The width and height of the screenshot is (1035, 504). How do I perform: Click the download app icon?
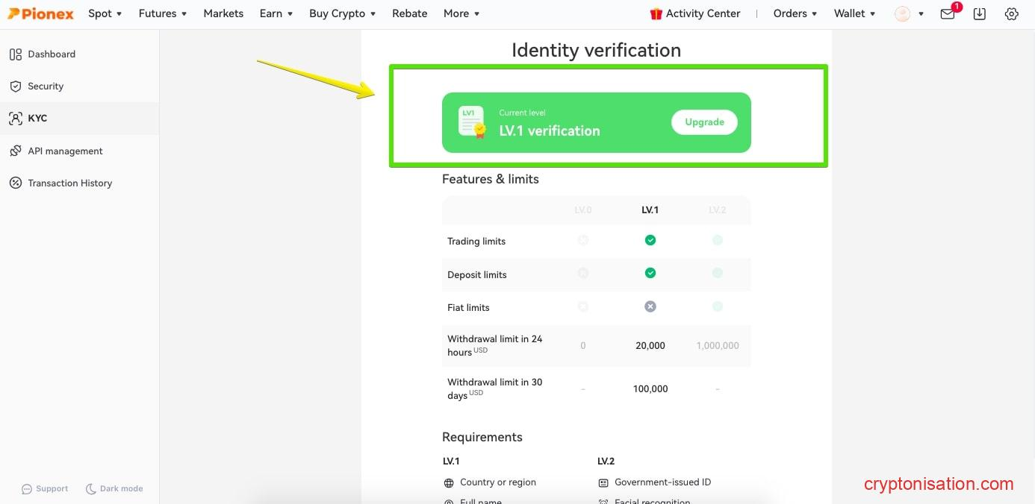(980, 13)
